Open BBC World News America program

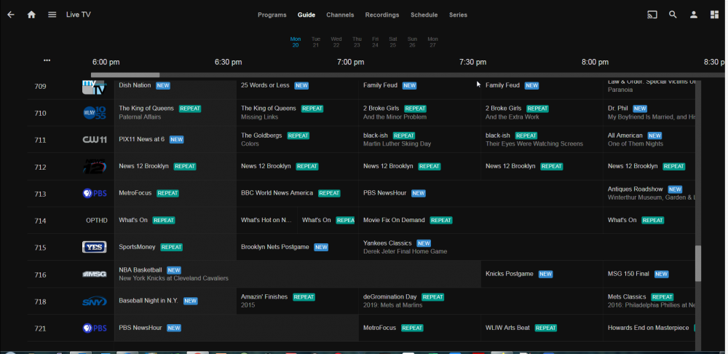coord(297,193)
